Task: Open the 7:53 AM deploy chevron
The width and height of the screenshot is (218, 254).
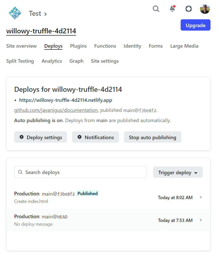Action: pos(201,220)
